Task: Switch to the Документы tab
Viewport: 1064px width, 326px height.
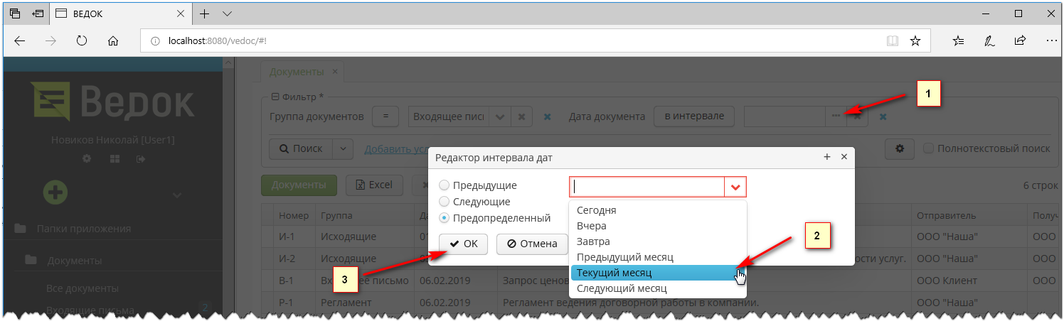Action: coord(297,72)
